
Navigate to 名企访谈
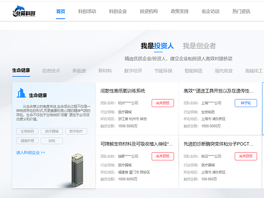point(210,12)
